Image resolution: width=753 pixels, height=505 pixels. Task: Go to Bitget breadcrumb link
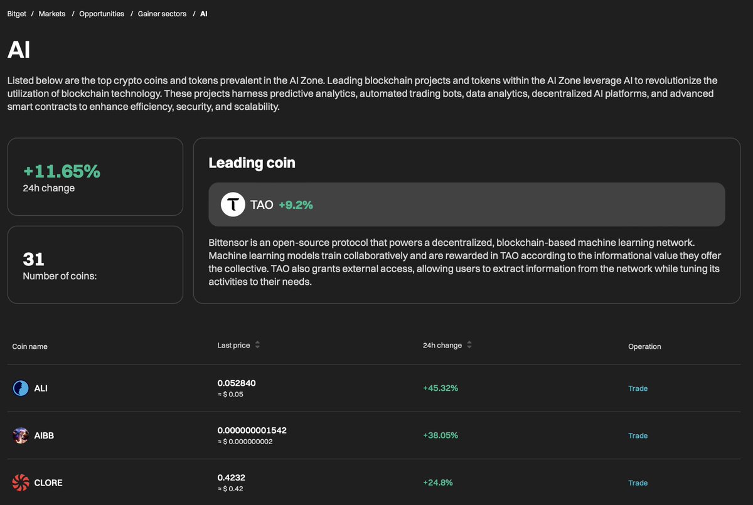point(17,14)
